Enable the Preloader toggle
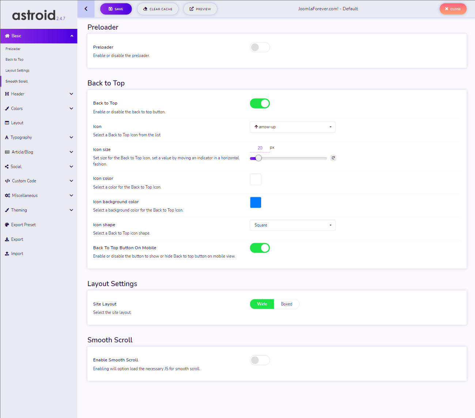 [x=260, y=47]
